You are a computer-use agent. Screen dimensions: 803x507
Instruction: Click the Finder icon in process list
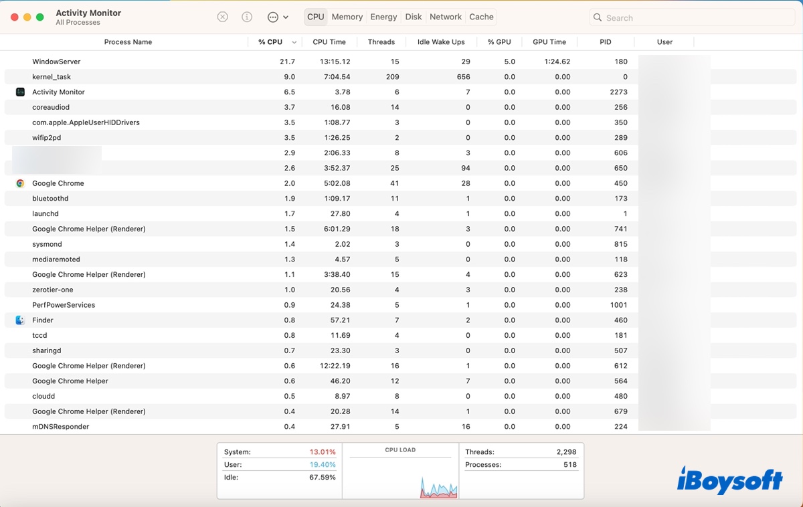(20, 320)
